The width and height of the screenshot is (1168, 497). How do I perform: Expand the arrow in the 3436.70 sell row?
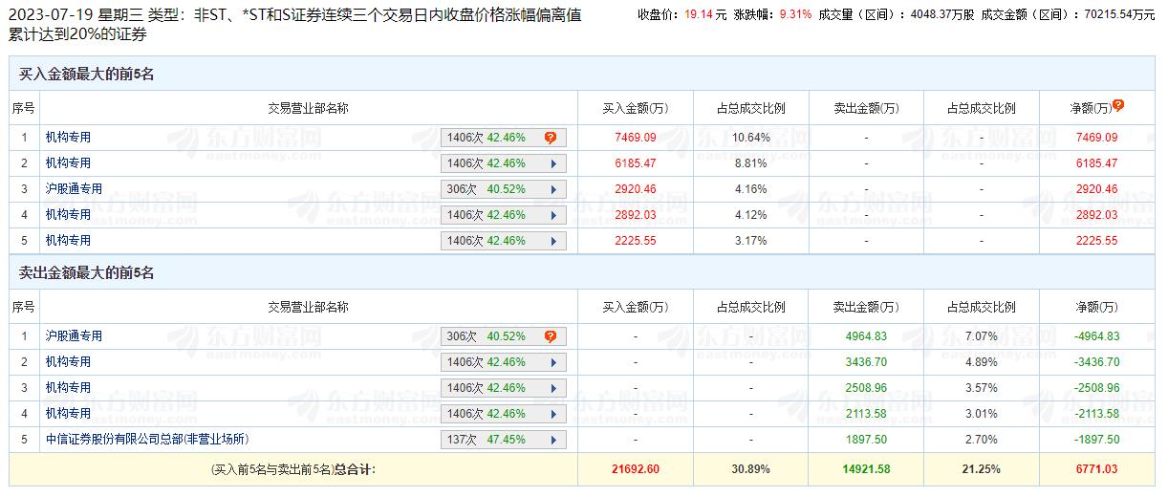click(x=553, y=362)
